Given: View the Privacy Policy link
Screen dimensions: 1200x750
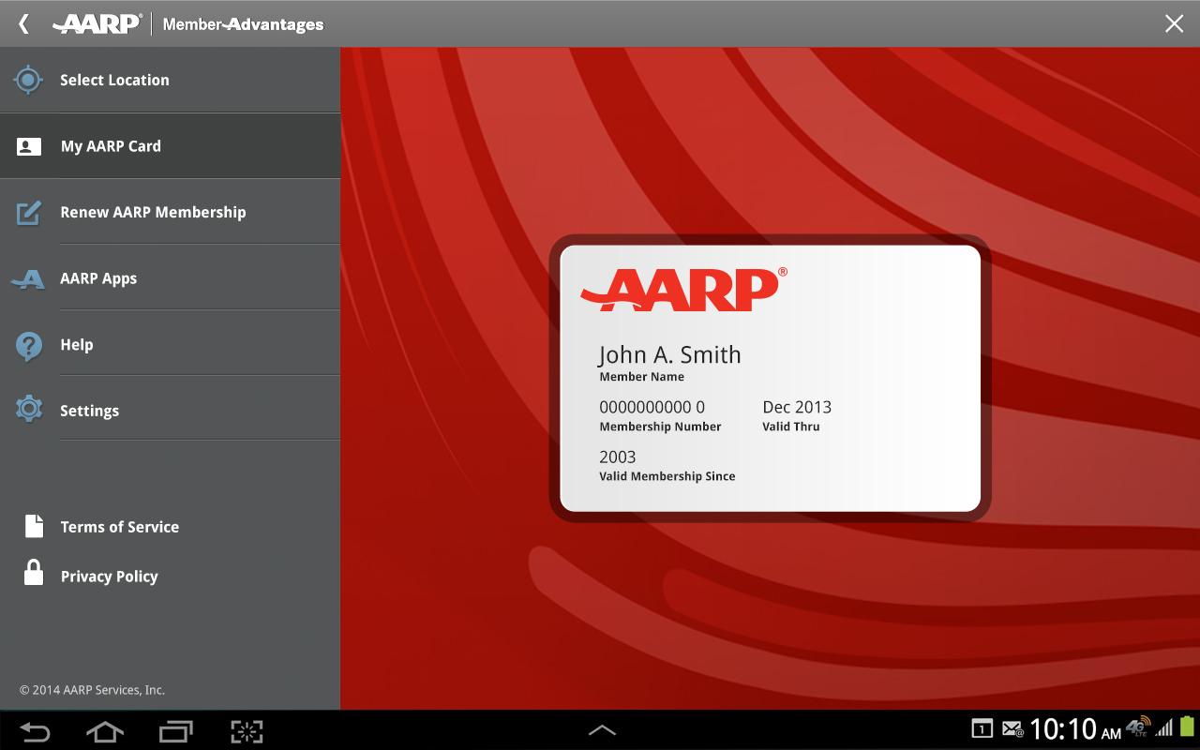Looking at the screenshot, I should point(109,577).
